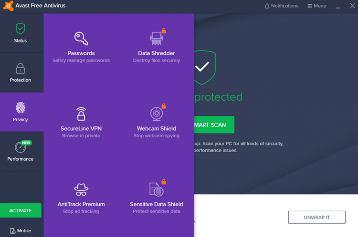Select AntiTrack Premium hat-and-glasses icon
Screen dimensions: 358x237
[x=81, y=189]
